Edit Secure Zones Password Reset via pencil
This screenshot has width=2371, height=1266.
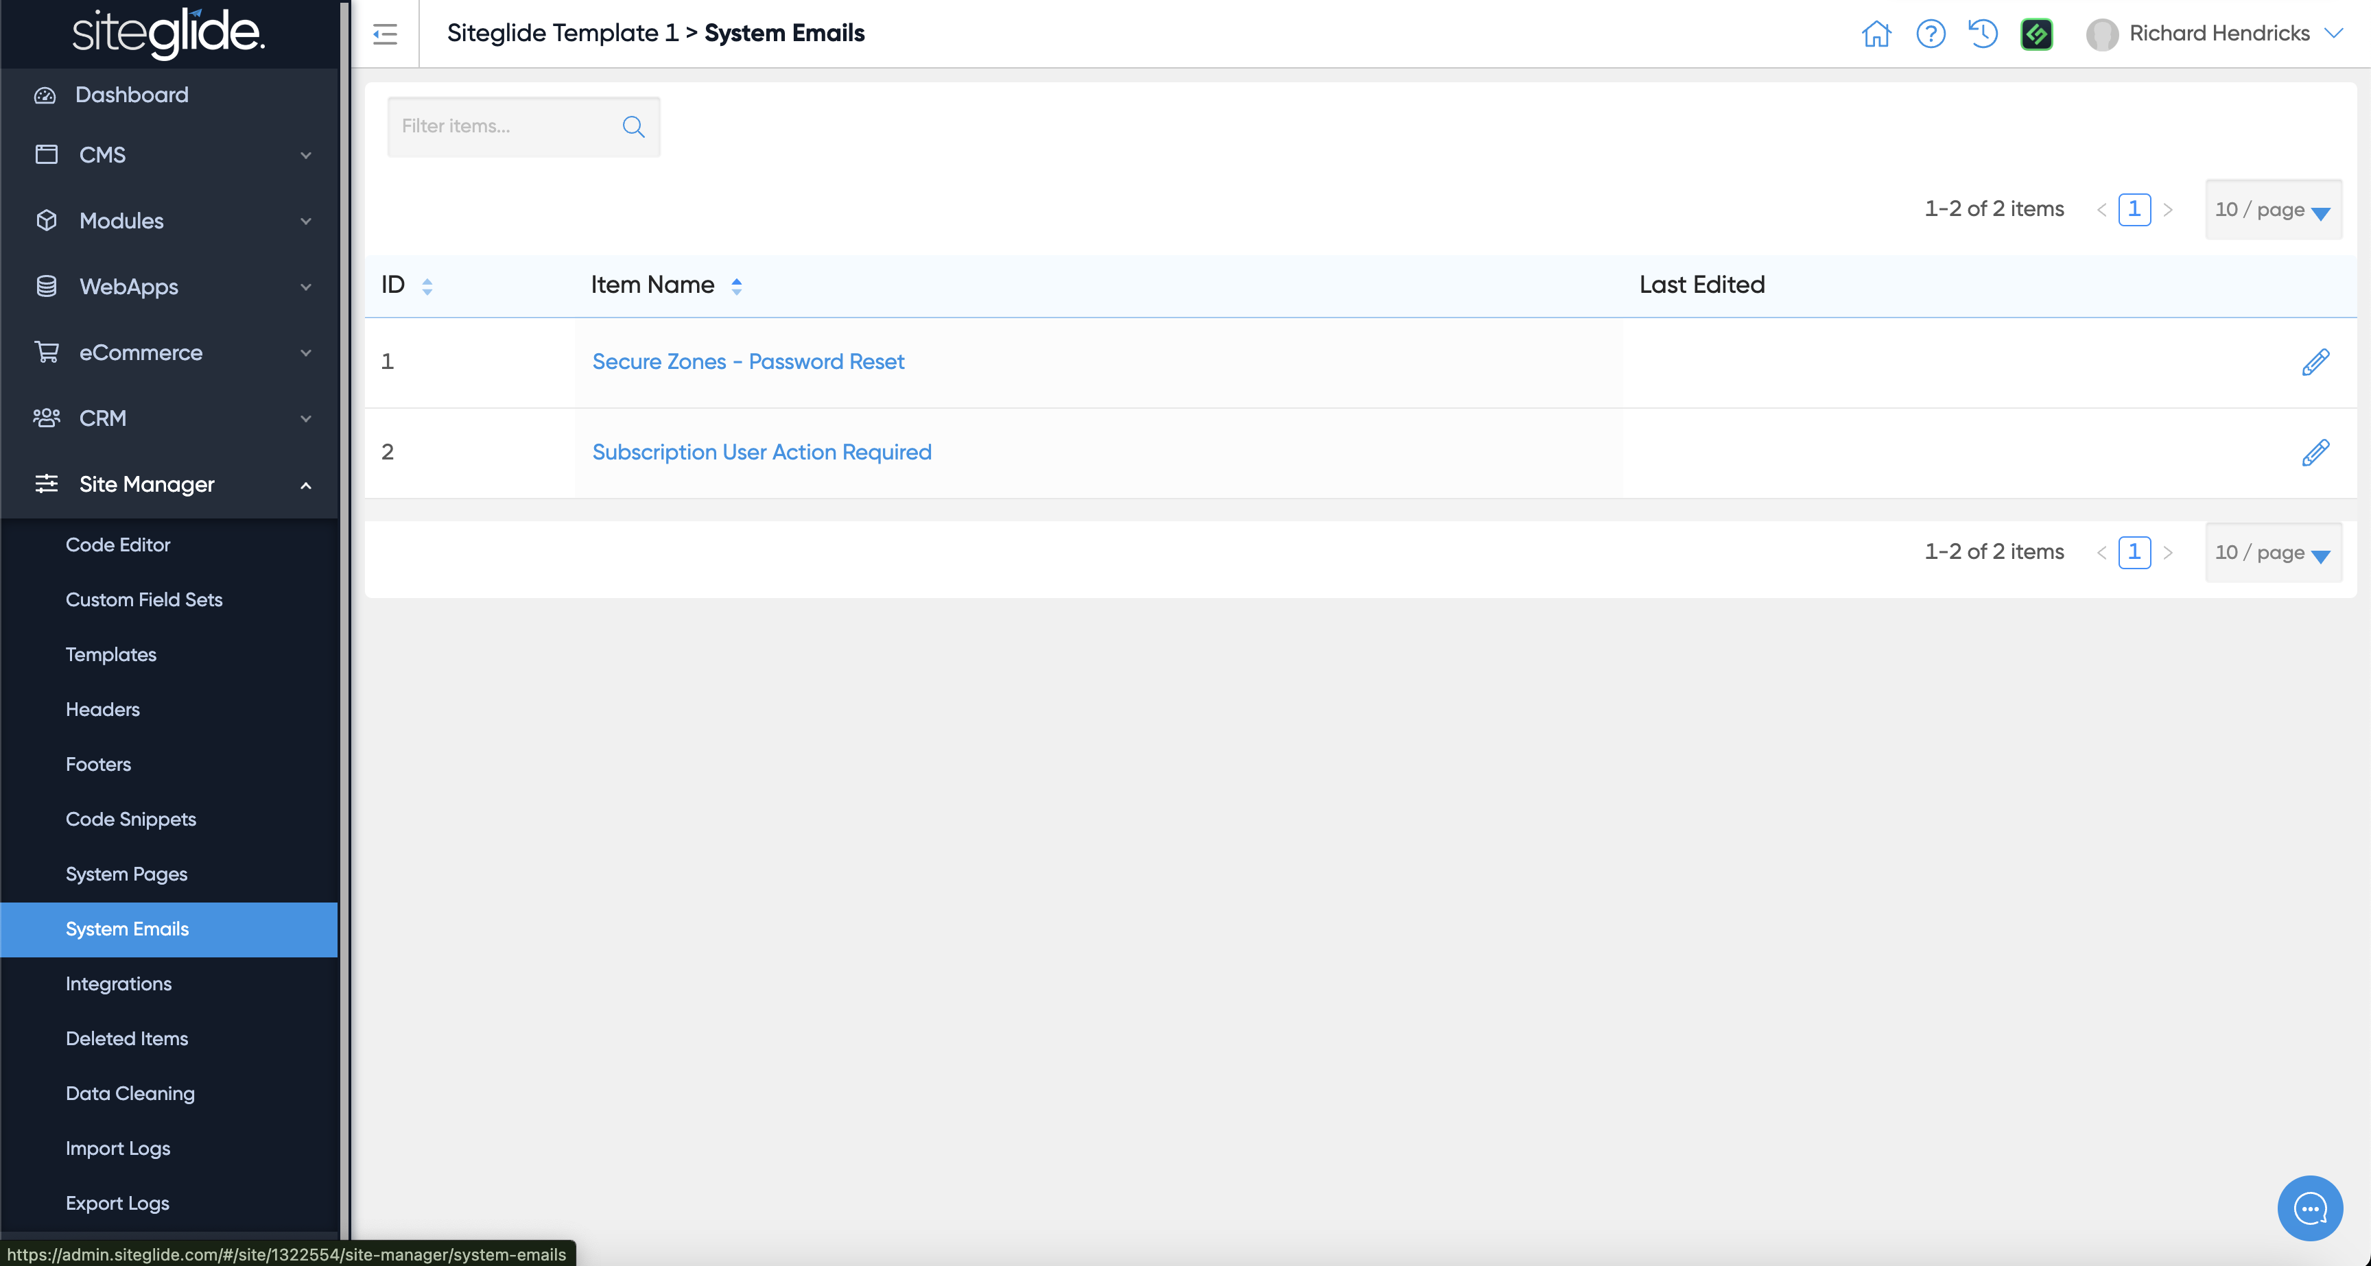(x=2315, y=361)
